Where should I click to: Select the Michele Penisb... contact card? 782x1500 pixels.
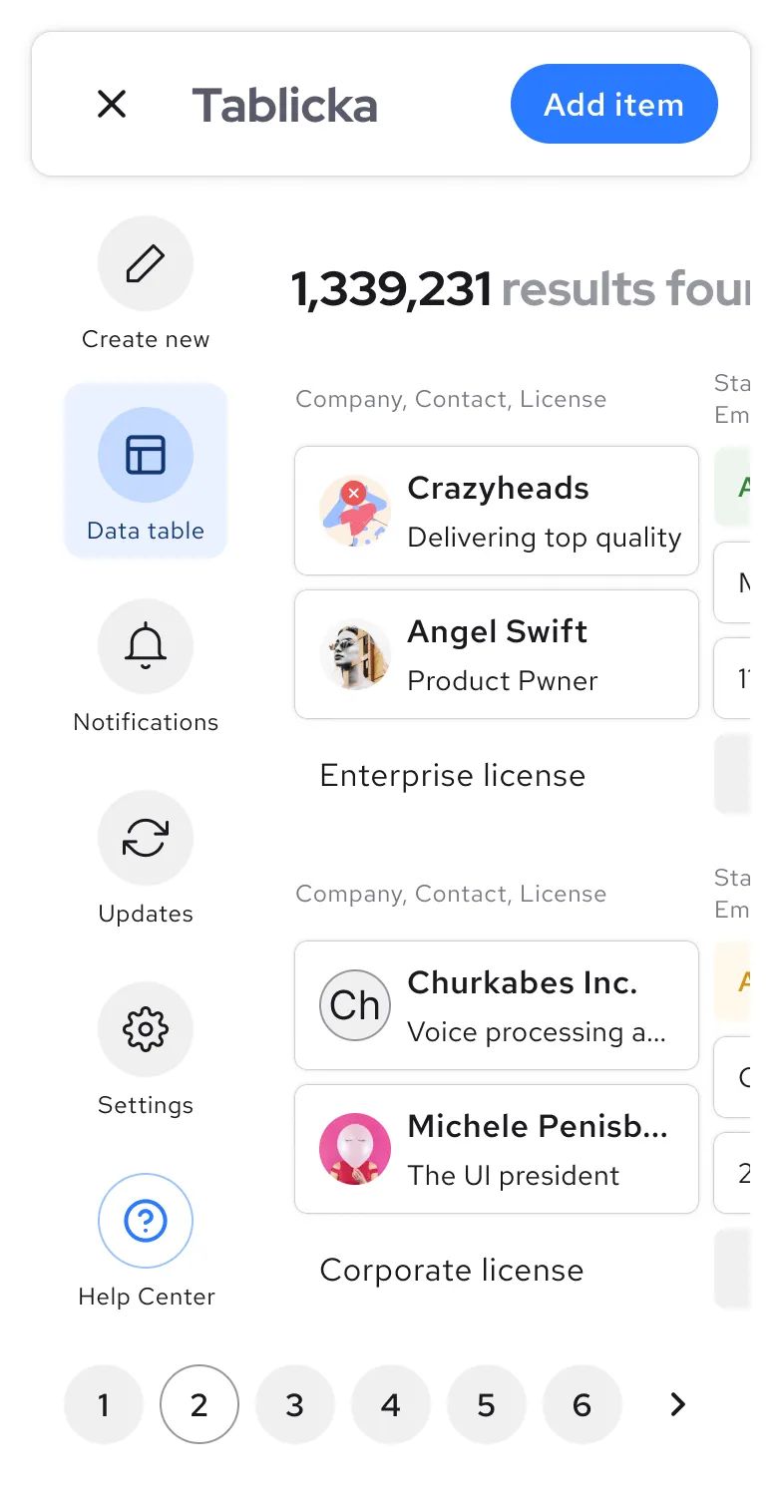pyautogui.click(x=497, y=1149)
